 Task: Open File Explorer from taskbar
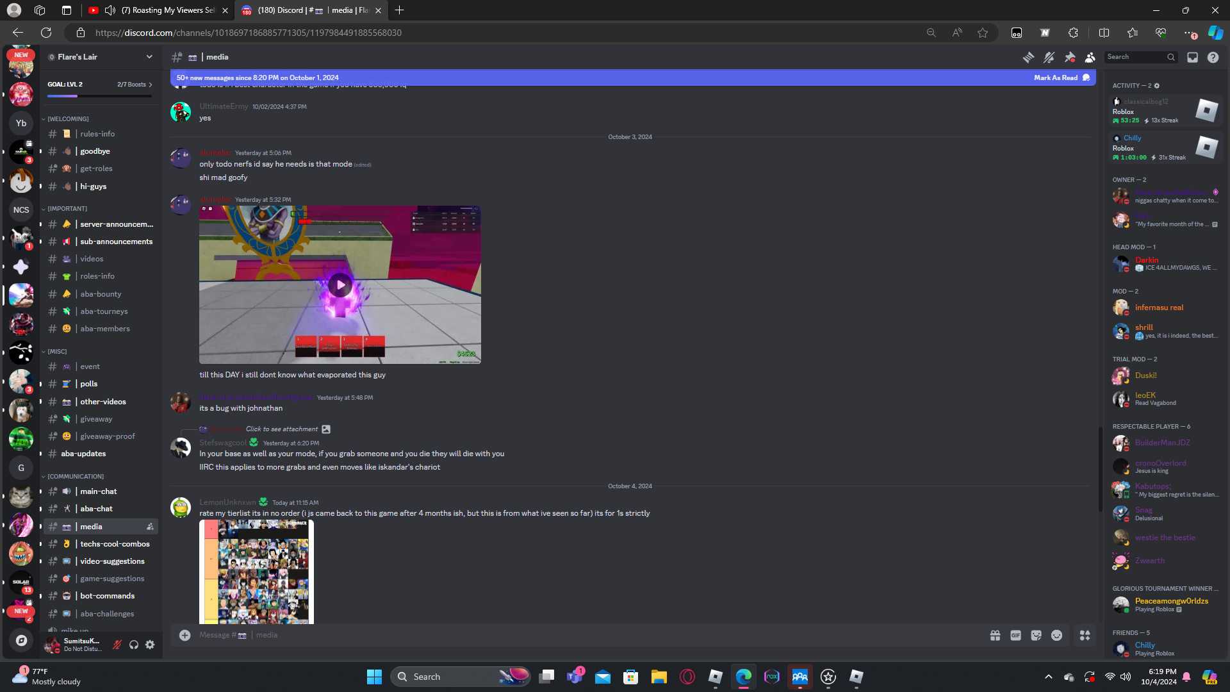pyautogui.click(x=659, y=677)
